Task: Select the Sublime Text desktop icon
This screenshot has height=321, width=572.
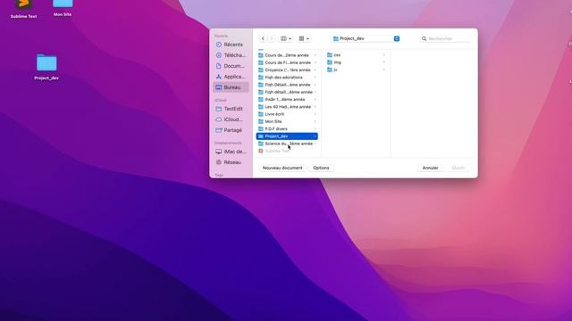Action: pos(24,8)
